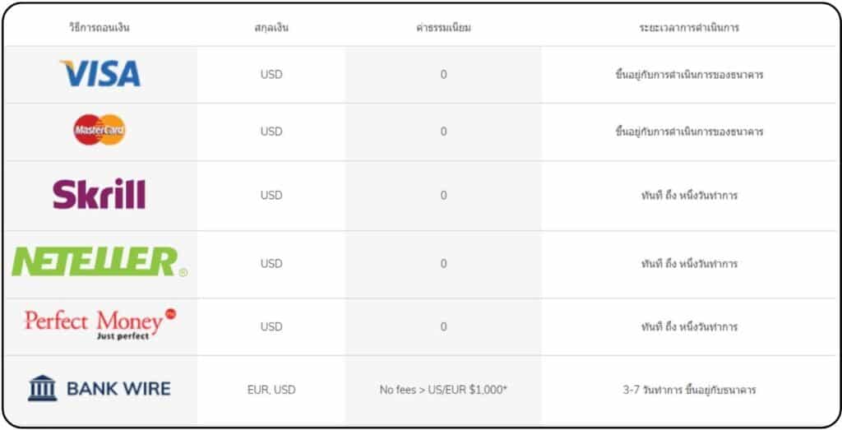Click EUR, USD in Bank Wire row
Image resolution: width=842 pixels, height=430 pixels.
point(271,390)
